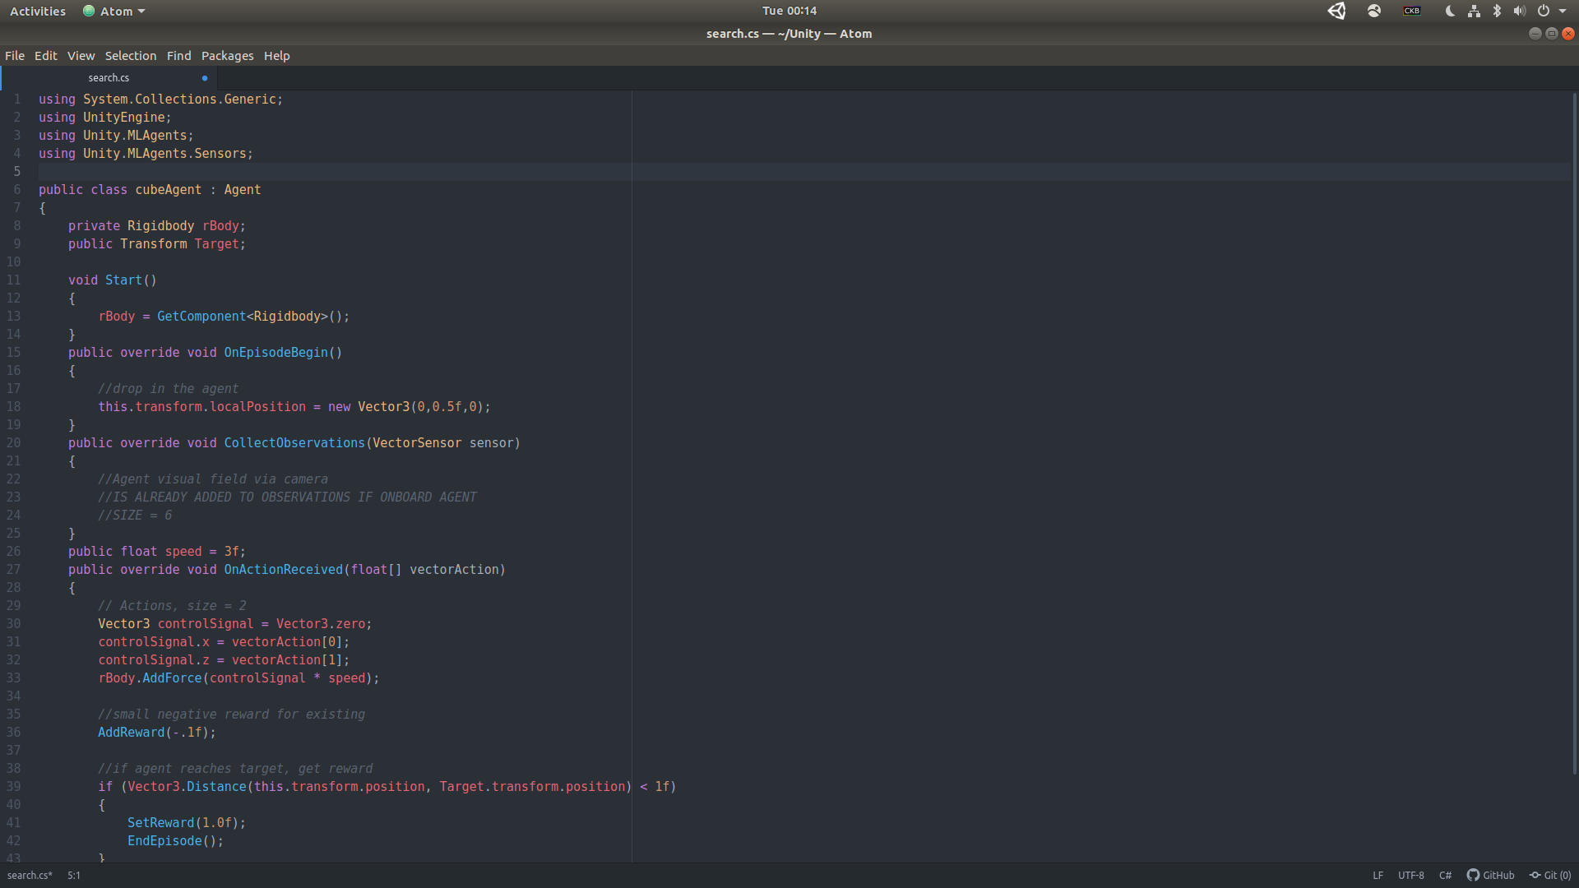The image size is (1579, 888).
Task: Switch to the search.cs tab
Action: (109, 78)
